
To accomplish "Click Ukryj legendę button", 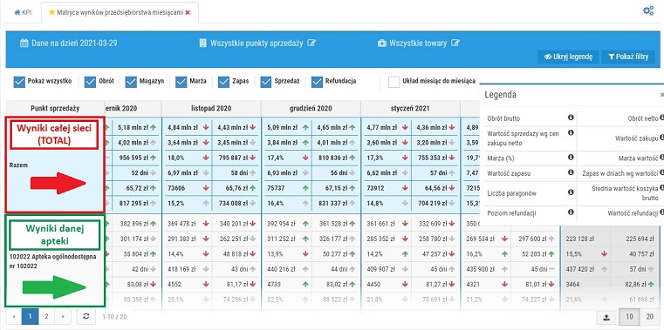I will tap(568, 57).
